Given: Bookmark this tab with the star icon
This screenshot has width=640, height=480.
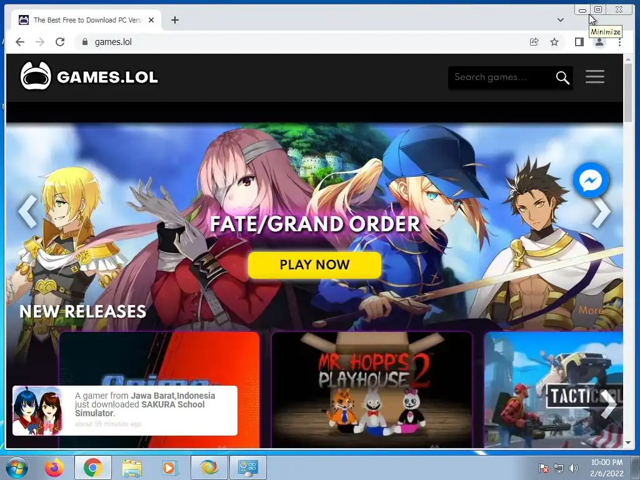Looking at the screenshot, I should 554,42.
